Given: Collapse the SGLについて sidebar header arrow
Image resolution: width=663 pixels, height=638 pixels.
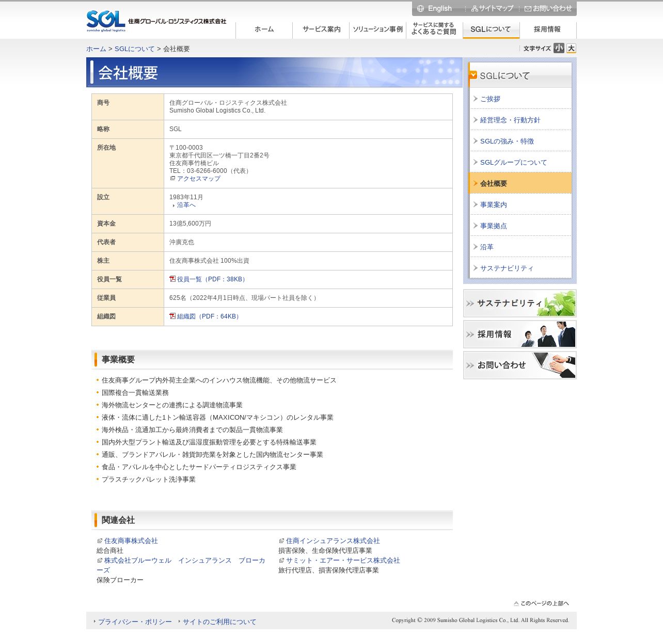Looking at the screenshot, I should pyautogui.click(x=473, y=75).
